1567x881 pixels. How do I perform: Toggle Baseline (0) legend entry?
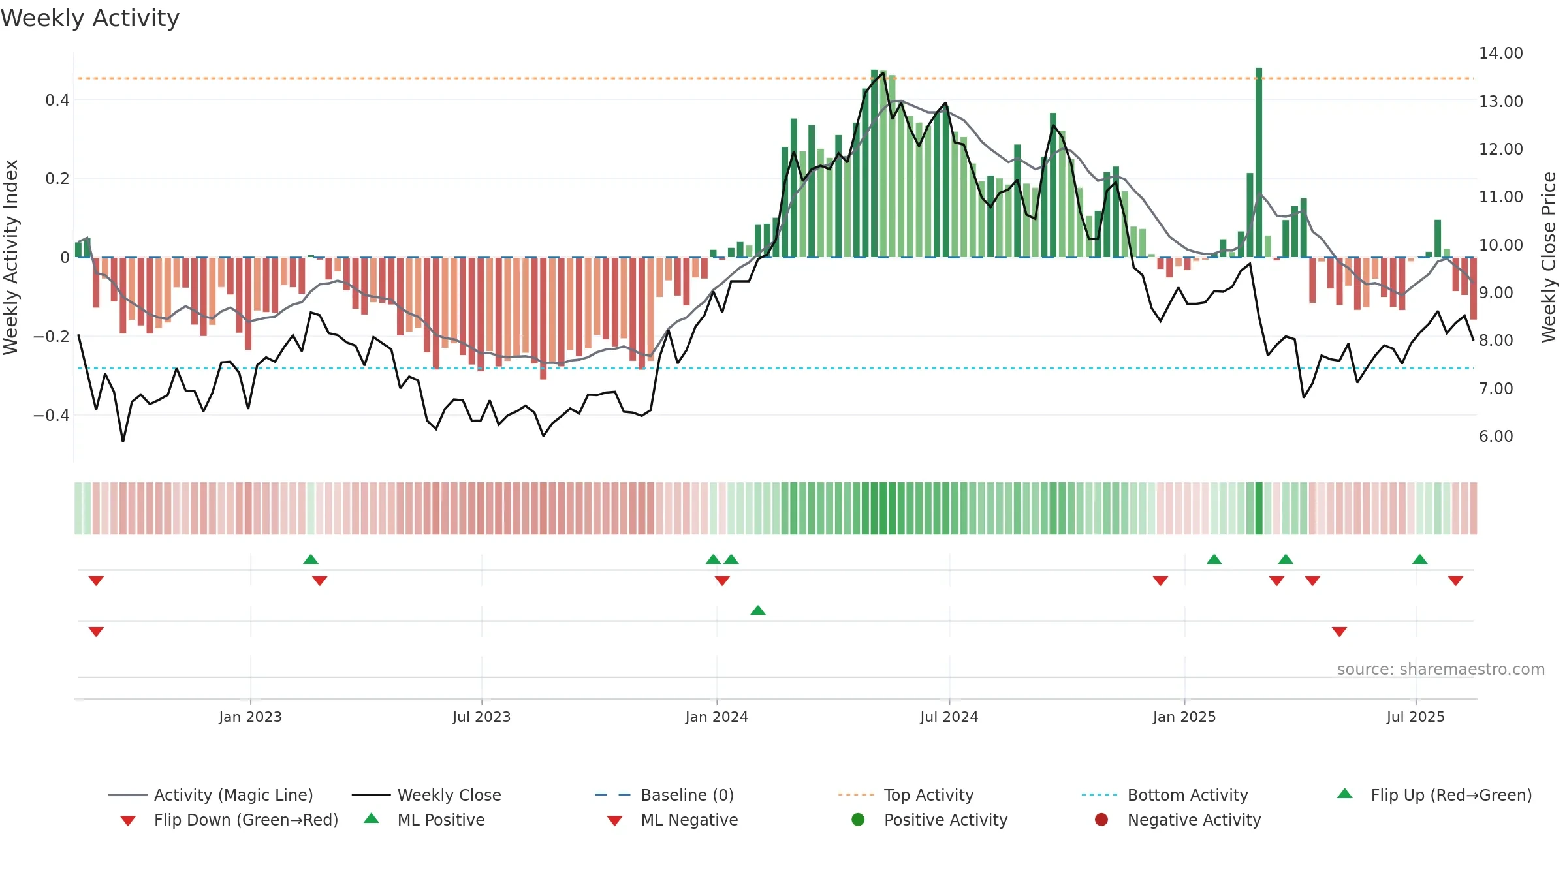tap(665, 795)
